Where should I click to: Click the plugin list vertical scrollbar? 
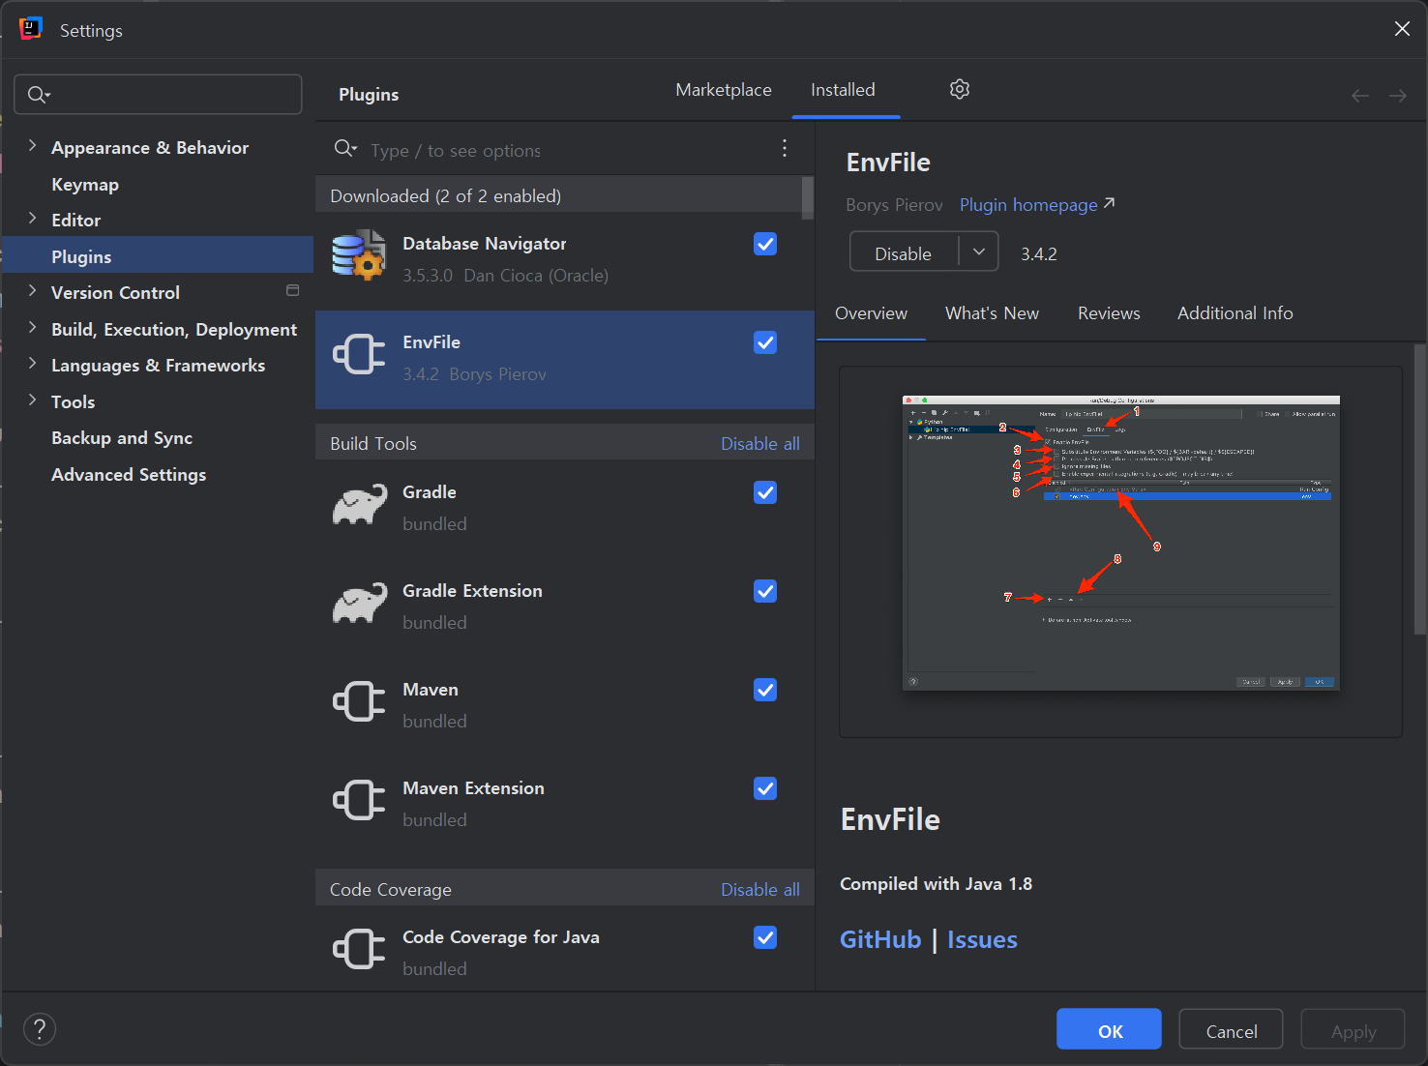point(807,197)
